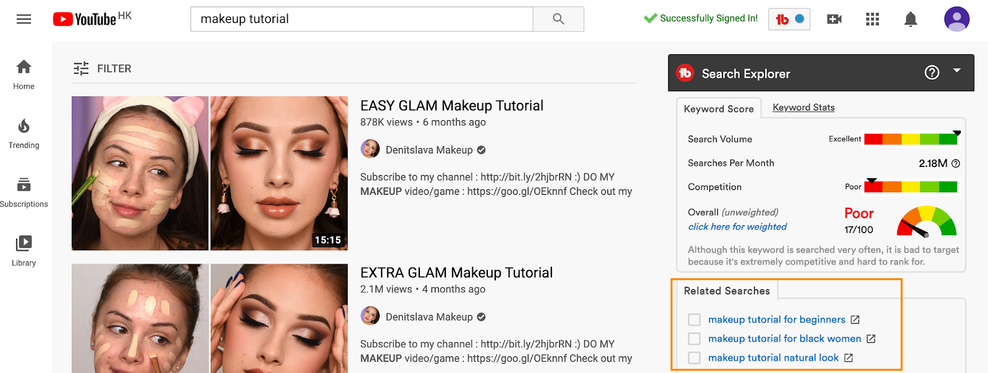Open Subscriptions in the sidebar
Screen dimensions: 988x373
click(24, 192)
